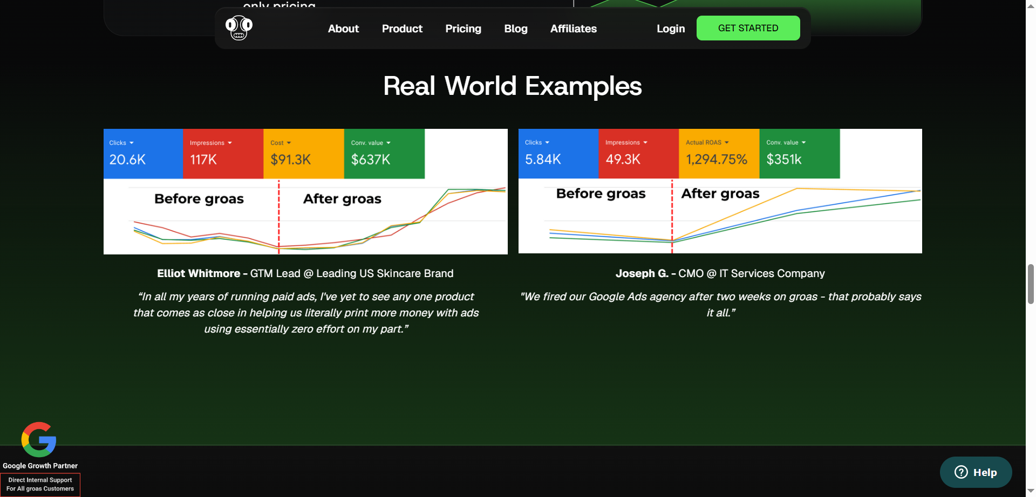
Task: Click the groas monkey logo in navbar
Action: coord(239,28)
